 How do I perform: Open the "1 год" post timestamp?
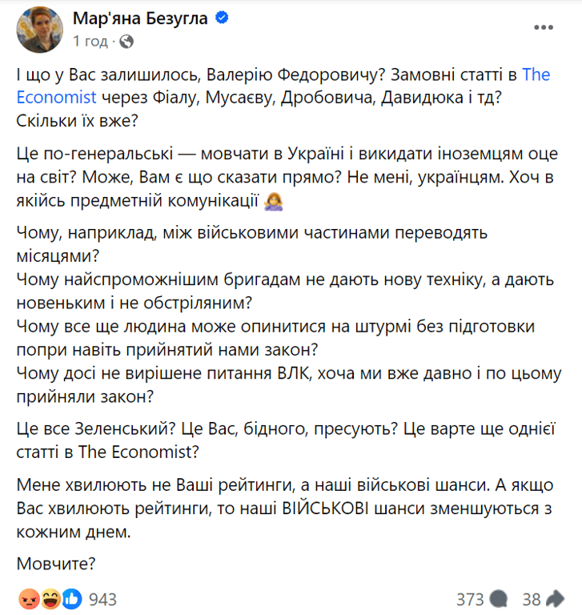tap(90, 41)
